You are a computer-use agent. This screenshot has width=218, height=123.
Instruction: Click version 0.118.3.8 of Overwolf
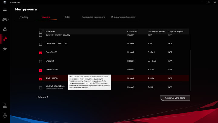[x=152, y=61]
